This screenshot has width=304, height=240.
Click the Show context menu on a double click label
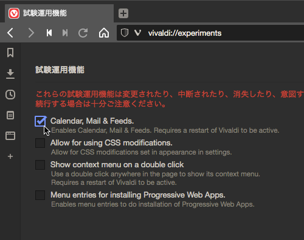(x=117, y=165)
